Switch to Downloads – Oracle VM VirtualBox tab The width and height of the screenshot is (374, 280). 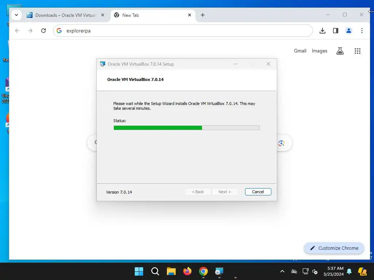[65, 15]
